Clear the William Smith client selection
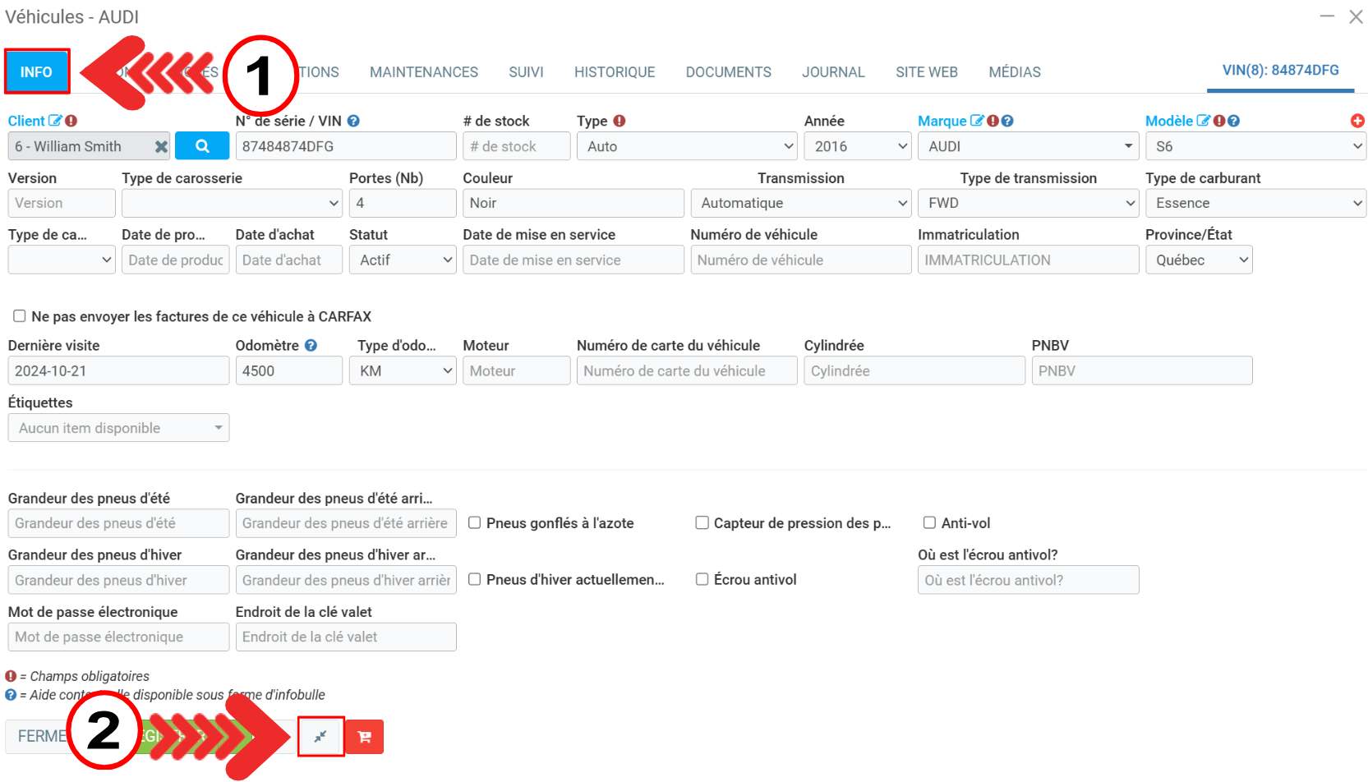Image resolution: width=1368 pixels, height=782 pixels. pyautogui.click(x=161, y=147)
